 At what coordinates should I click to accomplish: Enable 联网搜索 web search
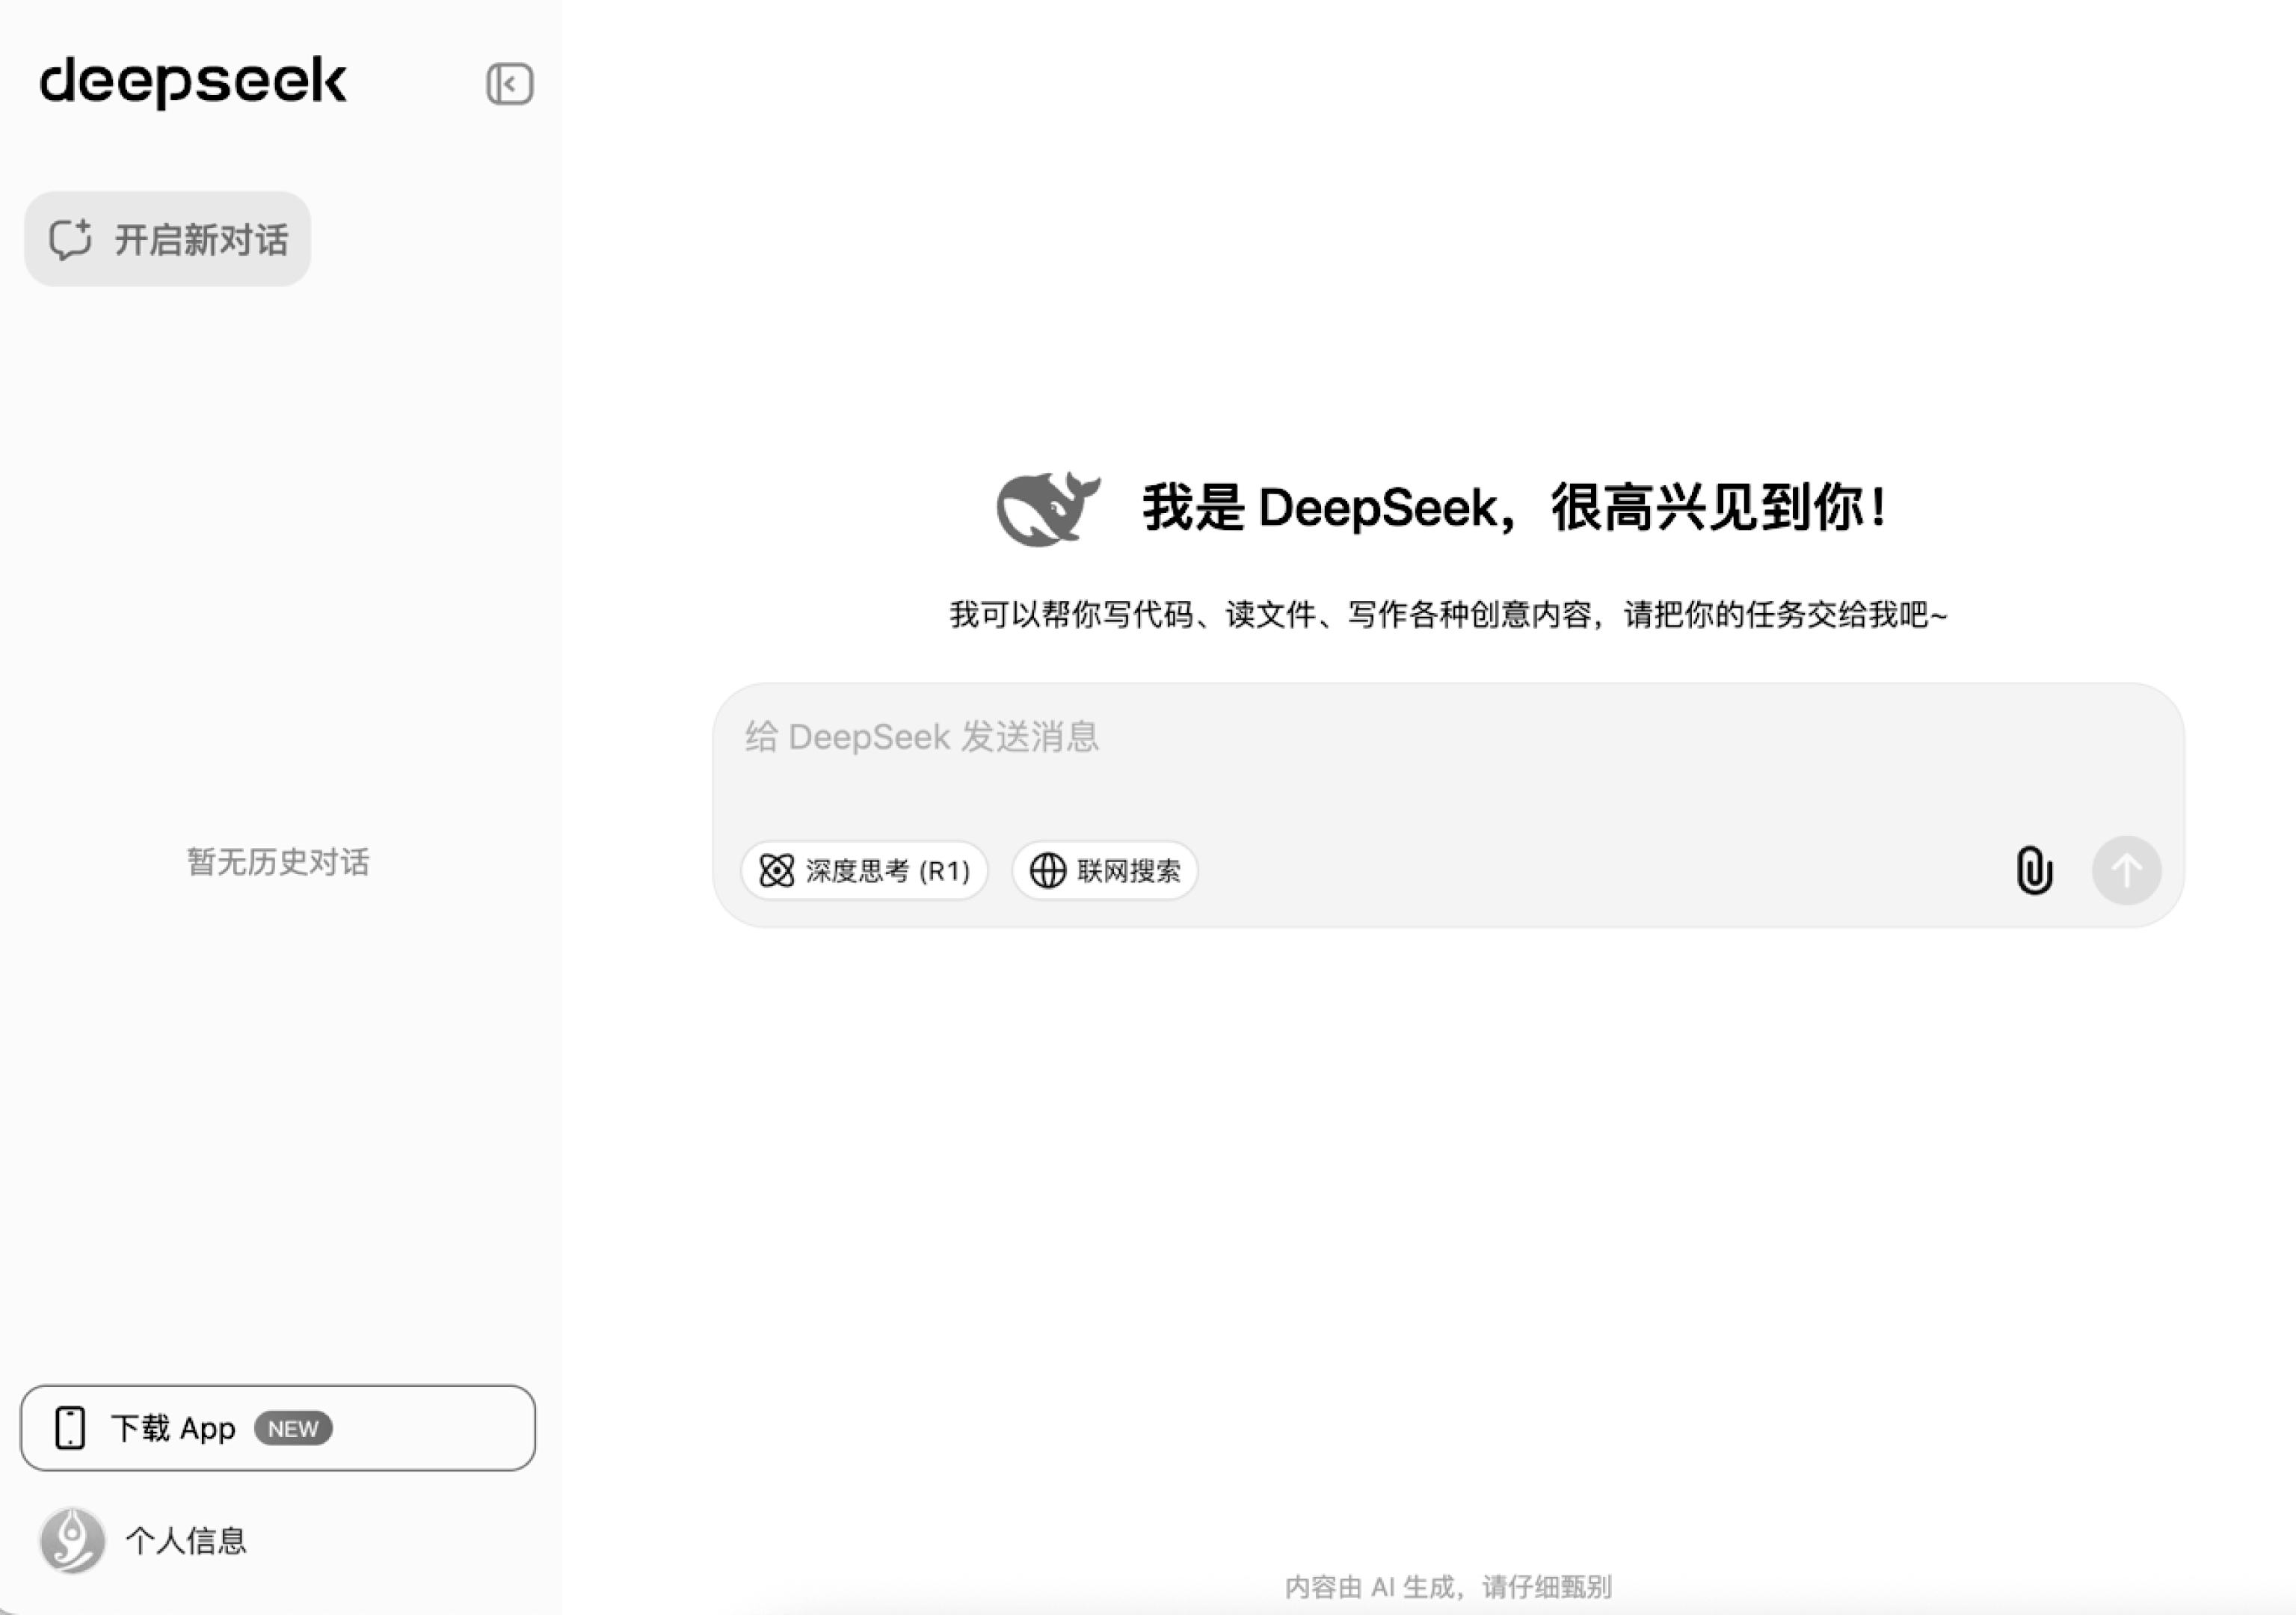coord(1105,870)
